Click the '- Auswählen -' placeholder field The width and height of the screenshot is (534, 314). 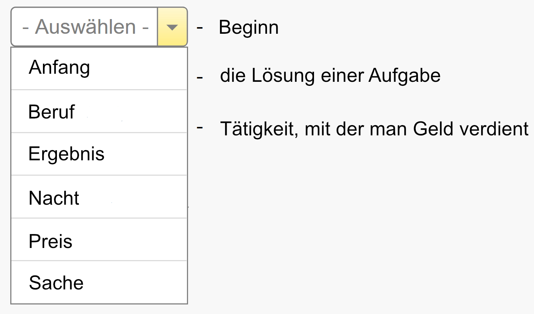pyautogui.click(x=85, y=27)
